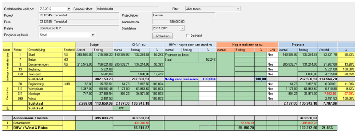The height and width of the screenshot is (133, 357).
Task: Select the Beplating row description
Action: click(45, 69)
